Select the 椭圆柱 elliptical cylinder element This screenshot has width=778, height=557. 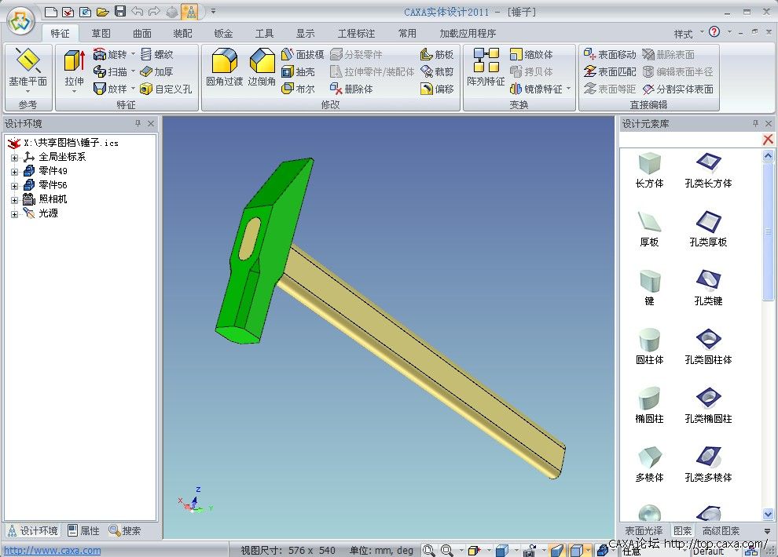click(649, 406)
